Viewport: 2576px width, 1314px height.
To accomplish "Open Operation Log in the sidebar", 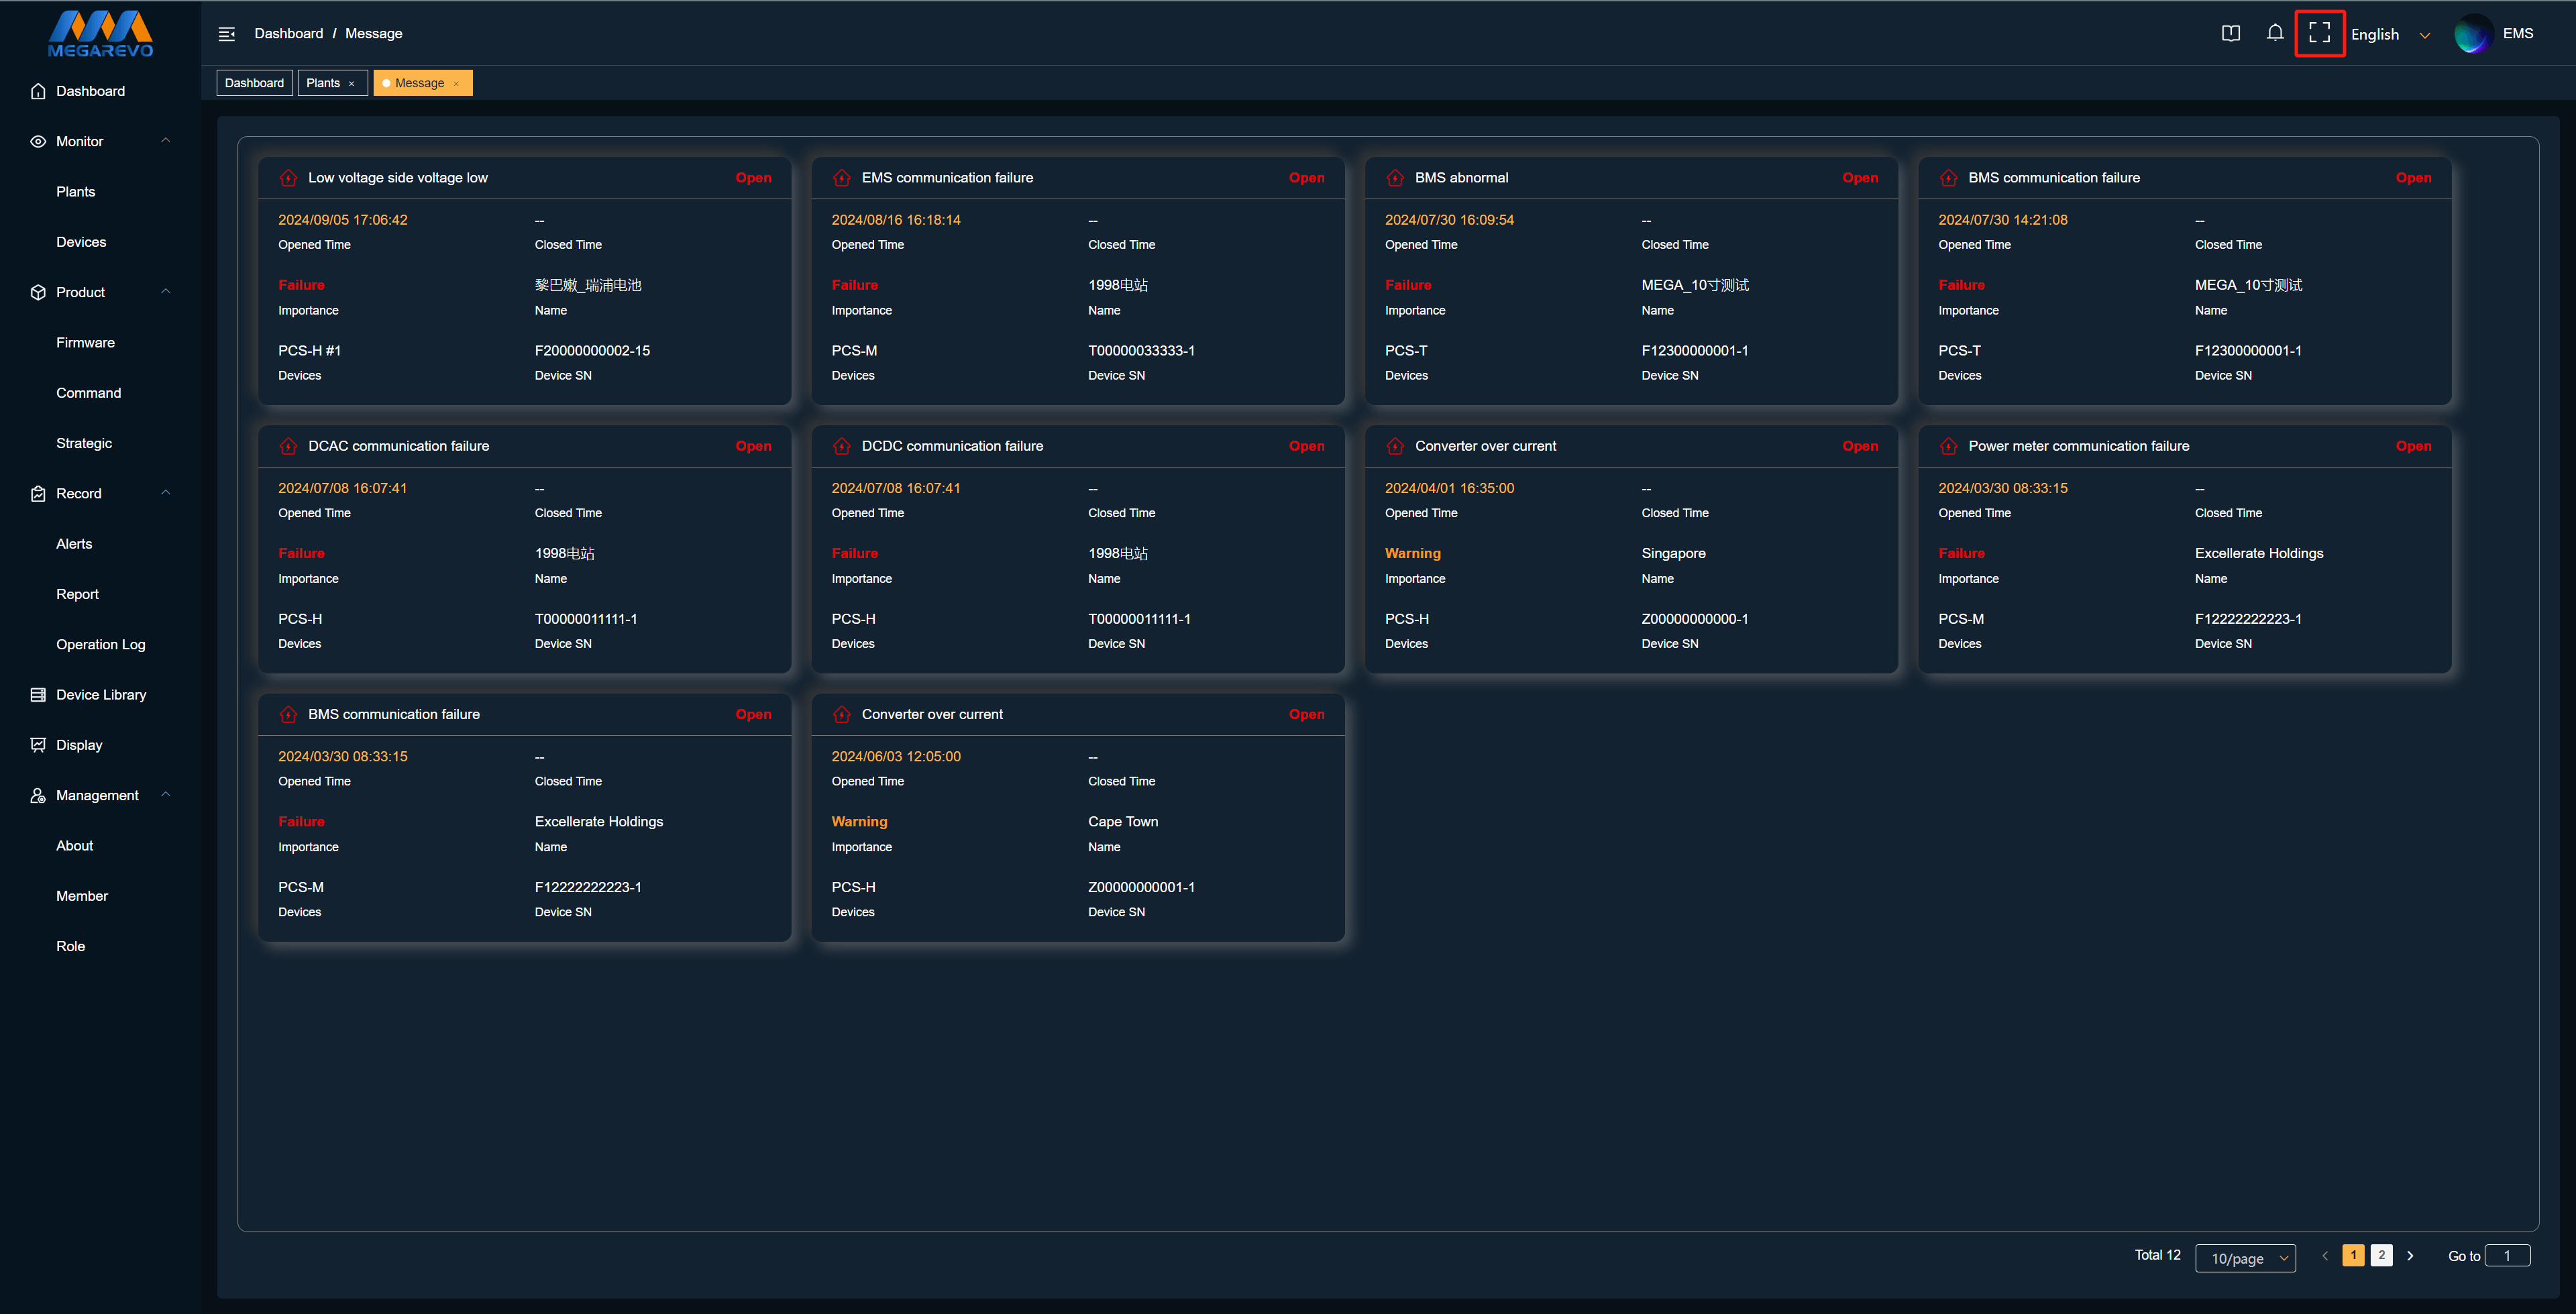I will pyautogui.click(x=100, y=644).
